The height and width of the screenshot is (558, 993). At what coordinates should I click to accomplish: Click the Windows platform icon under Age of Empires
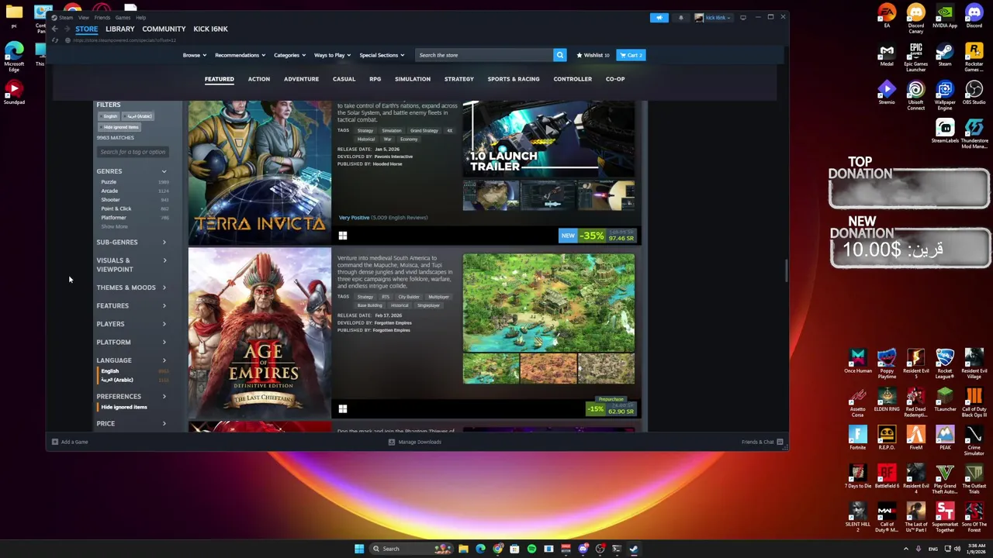(343, 408)
